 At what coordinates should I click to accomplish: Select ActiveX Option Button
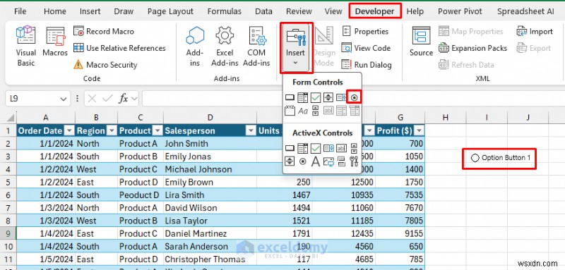(303, 161)
